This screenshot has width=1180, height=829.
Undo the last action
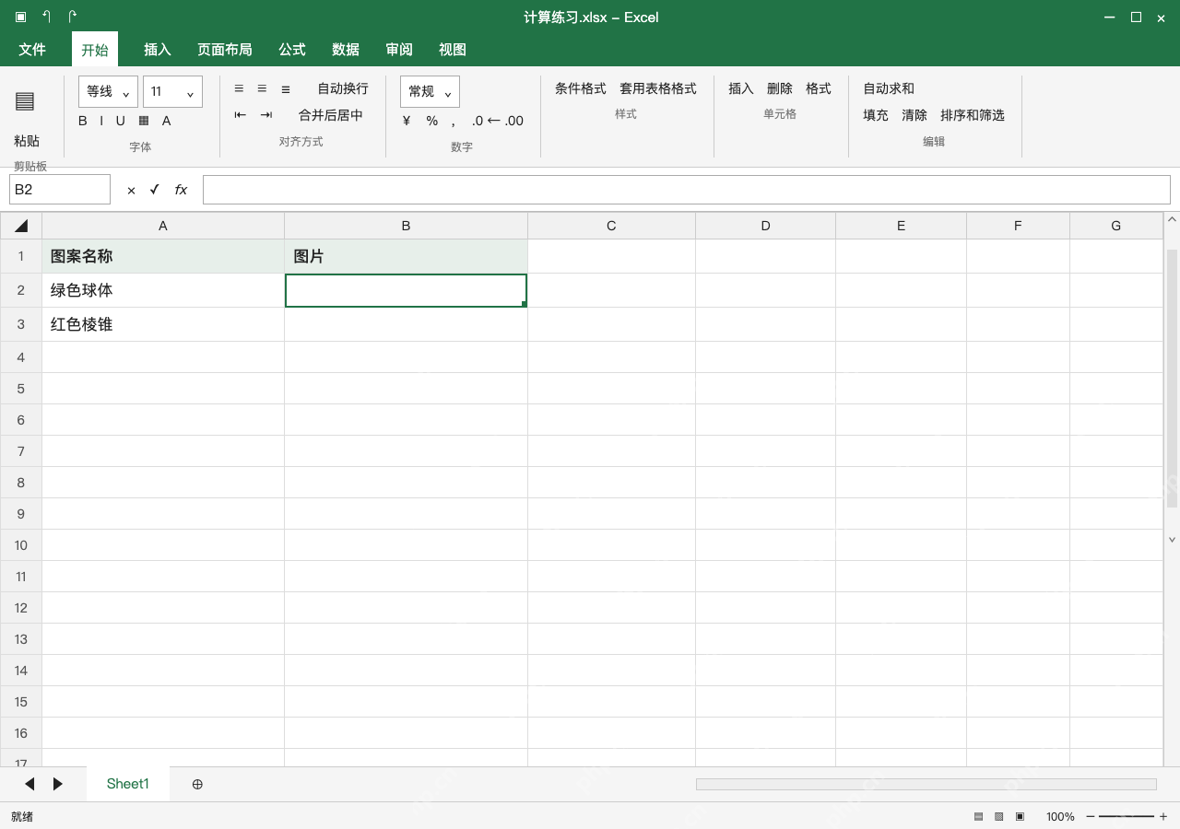(x=46, y=17)
